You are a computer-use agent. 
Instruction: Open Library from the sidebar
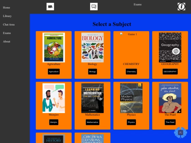tap(7, 16)
